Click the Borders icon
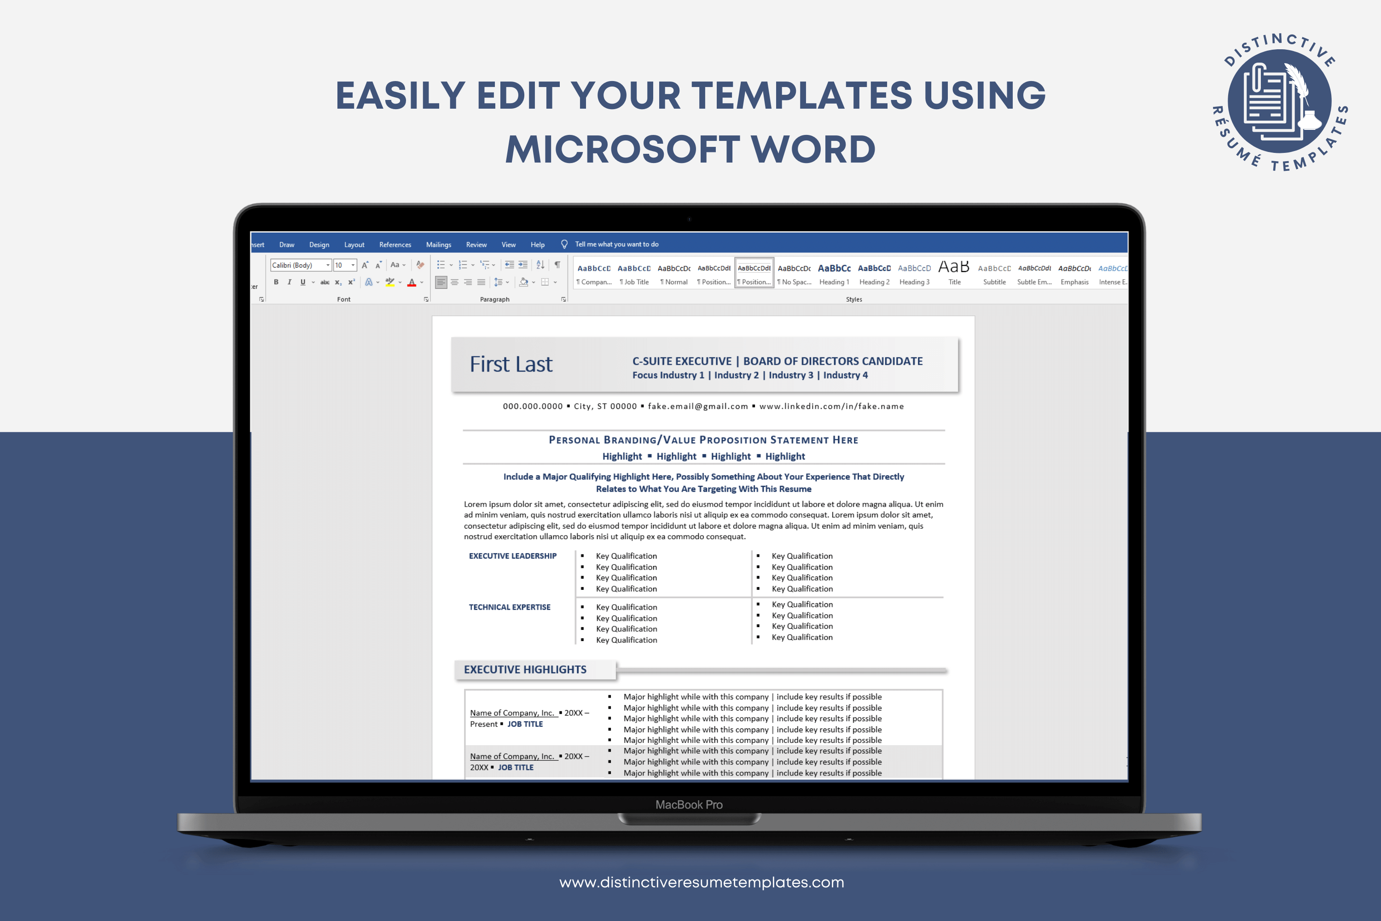 pyautogui.click(x=545, y=282)
